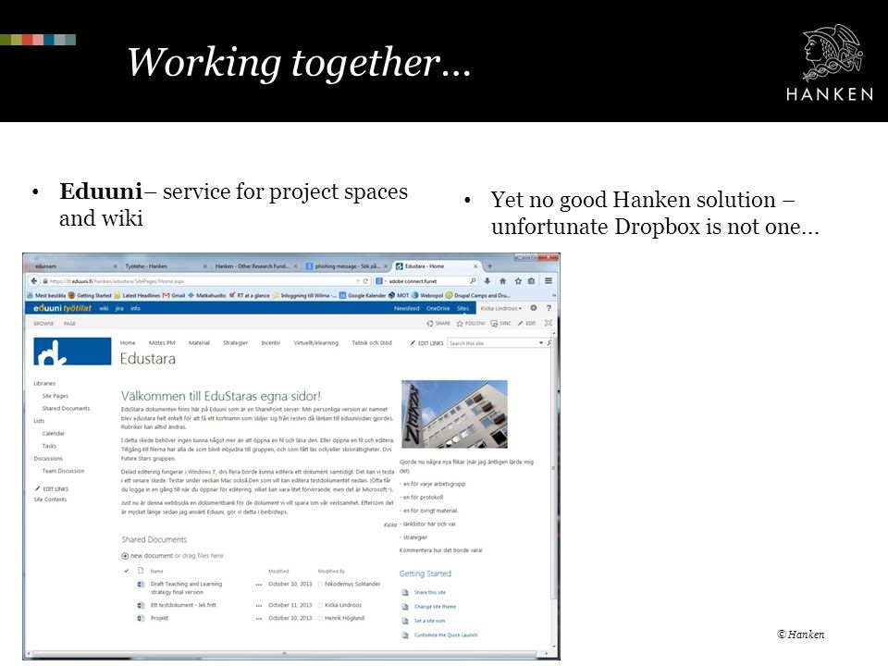Open ellipsis menu for Draft Teaching document

[259, 584]
